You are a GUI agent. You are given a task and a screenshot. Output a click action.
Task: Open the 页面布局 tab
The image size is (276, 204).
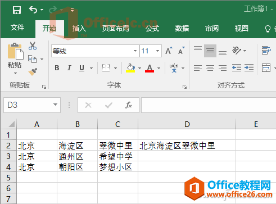116,29
